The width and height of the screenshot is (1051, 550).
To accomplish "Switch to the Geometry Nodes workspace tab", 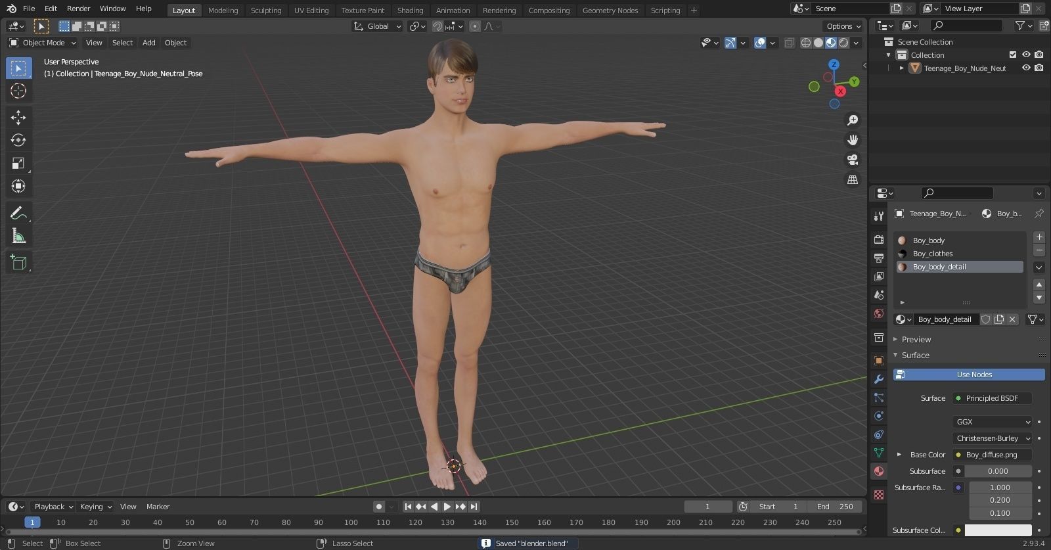I will 610,11.
